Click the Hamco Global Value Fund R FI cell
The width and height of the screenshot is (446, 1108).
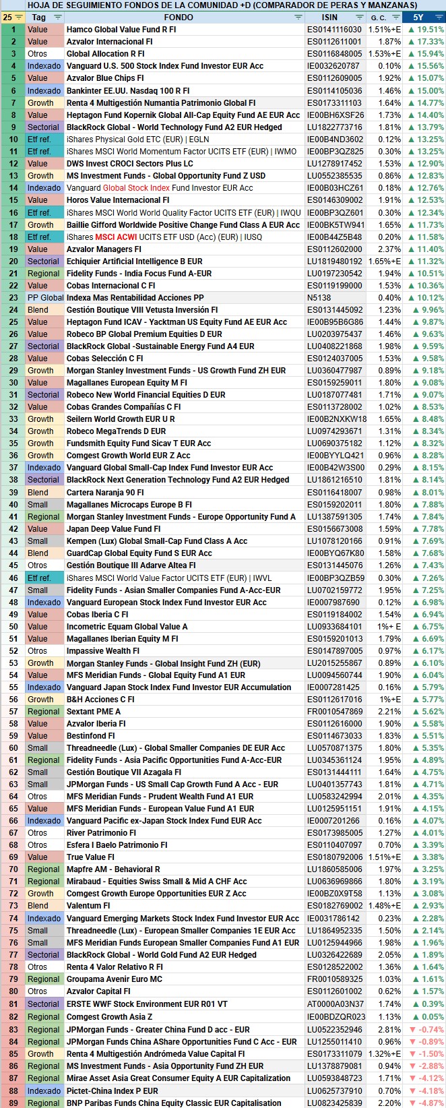pyautogui.click(x=185, y=30)
